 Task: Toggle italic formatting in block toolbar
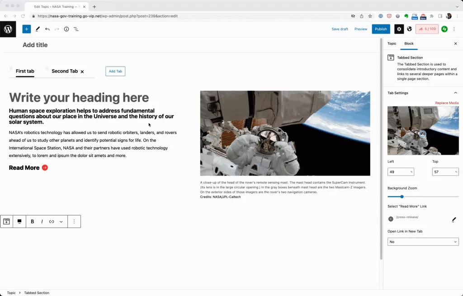click(x=42, y=222)
